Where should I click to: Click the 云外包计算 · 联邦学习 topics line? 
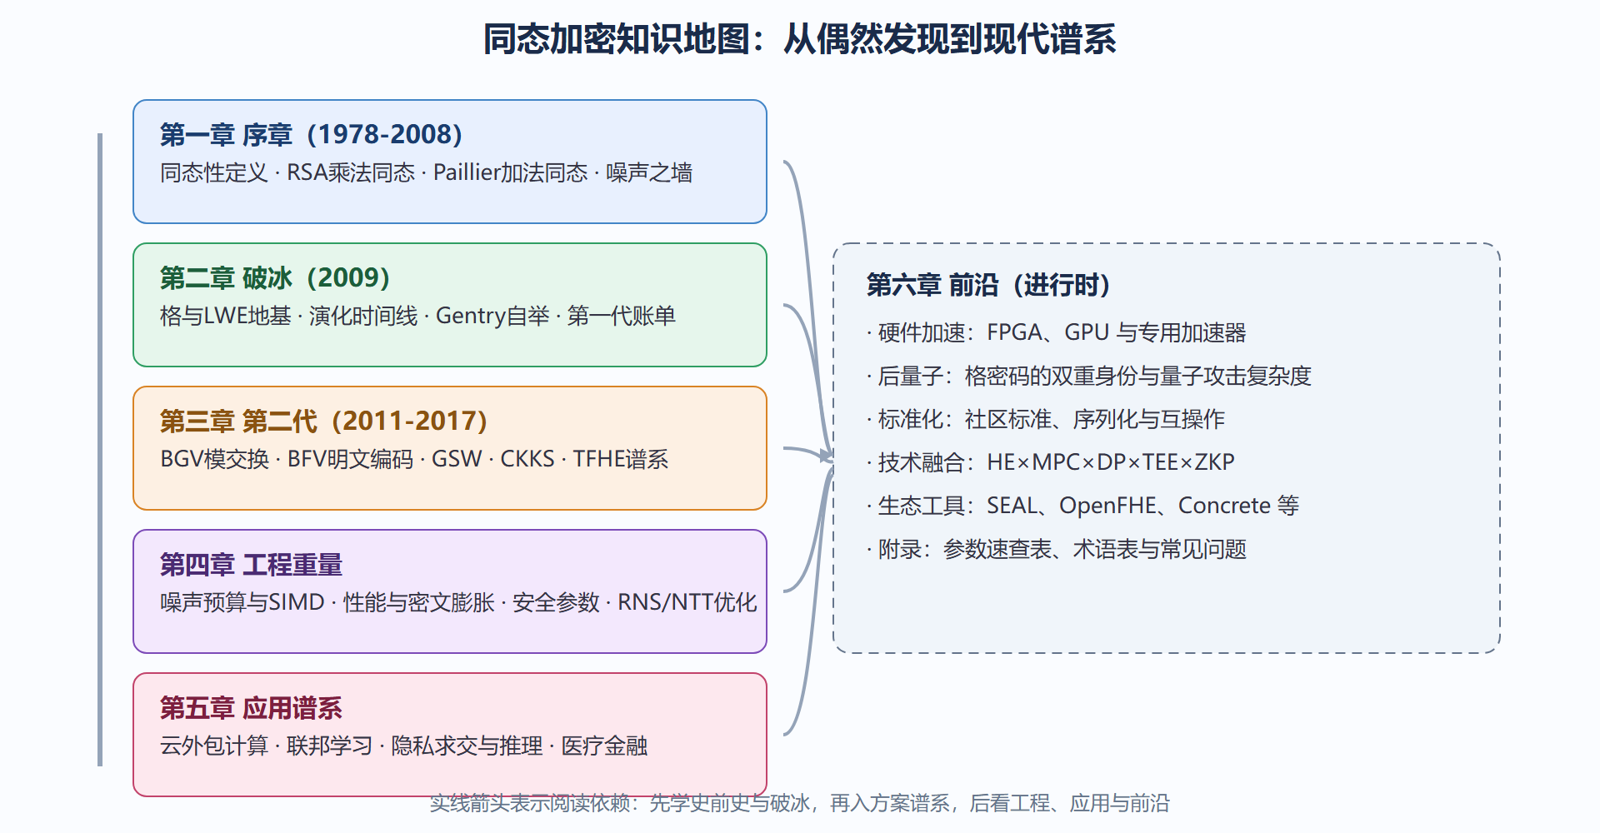coord(403,746)
